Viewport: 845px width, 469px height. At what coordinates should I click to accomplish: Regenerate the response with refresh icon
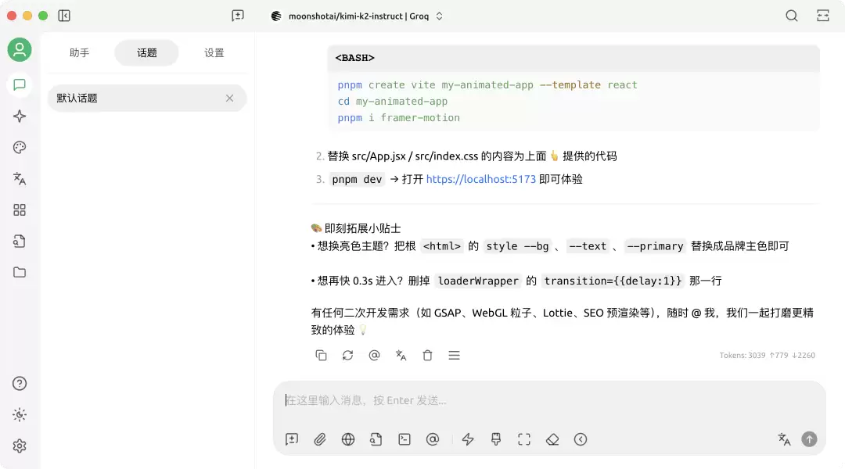[x=347, y=356]
